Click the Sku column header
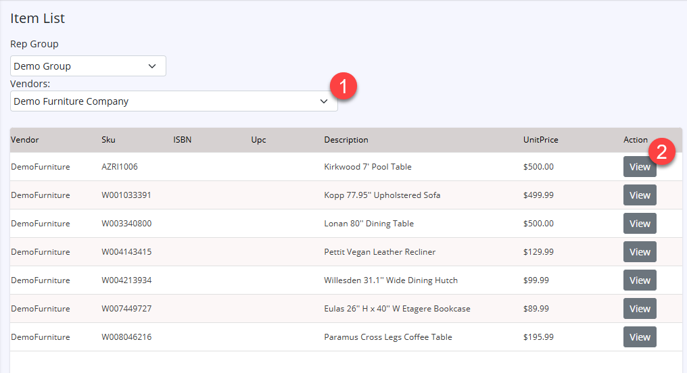 [108, 140]
